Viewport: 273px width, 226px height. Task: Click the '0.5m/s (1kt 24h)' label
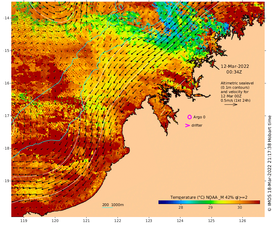pyautogui.click(x=236, y=100)
